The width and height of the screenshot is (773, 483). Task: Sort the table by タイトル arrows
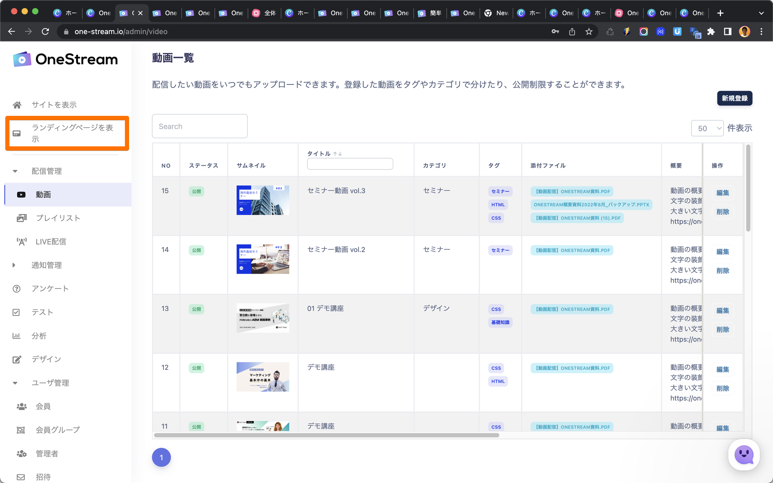[337, 154]
